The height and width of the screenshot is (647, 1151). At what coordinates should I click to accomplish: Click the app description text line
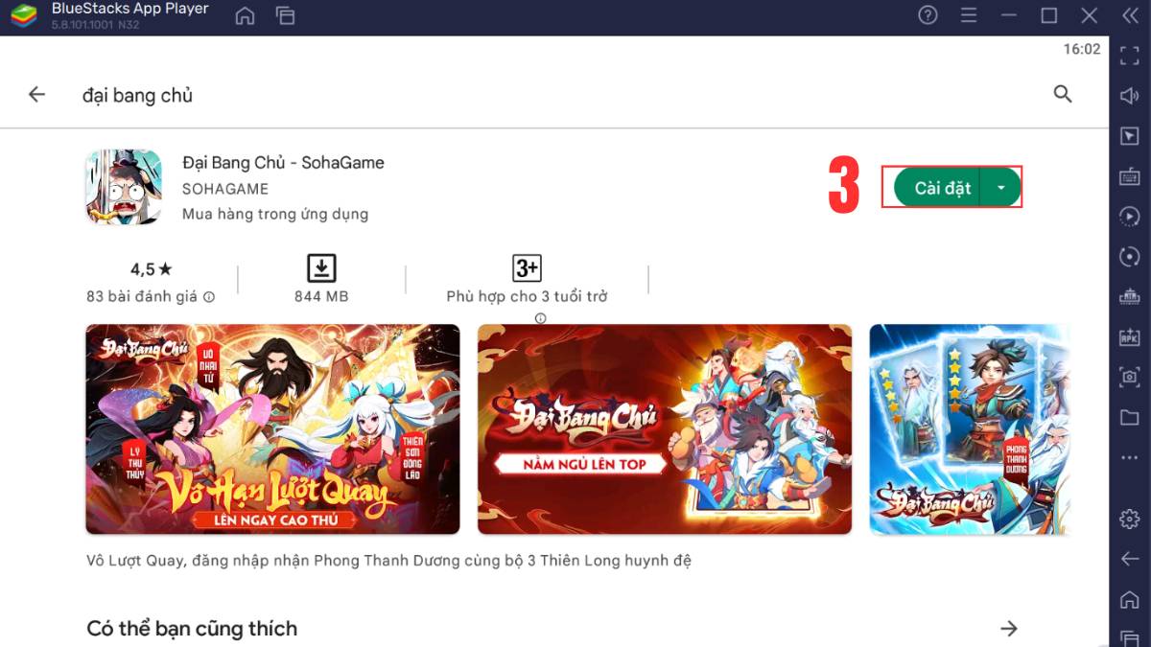tap(388, 561)
